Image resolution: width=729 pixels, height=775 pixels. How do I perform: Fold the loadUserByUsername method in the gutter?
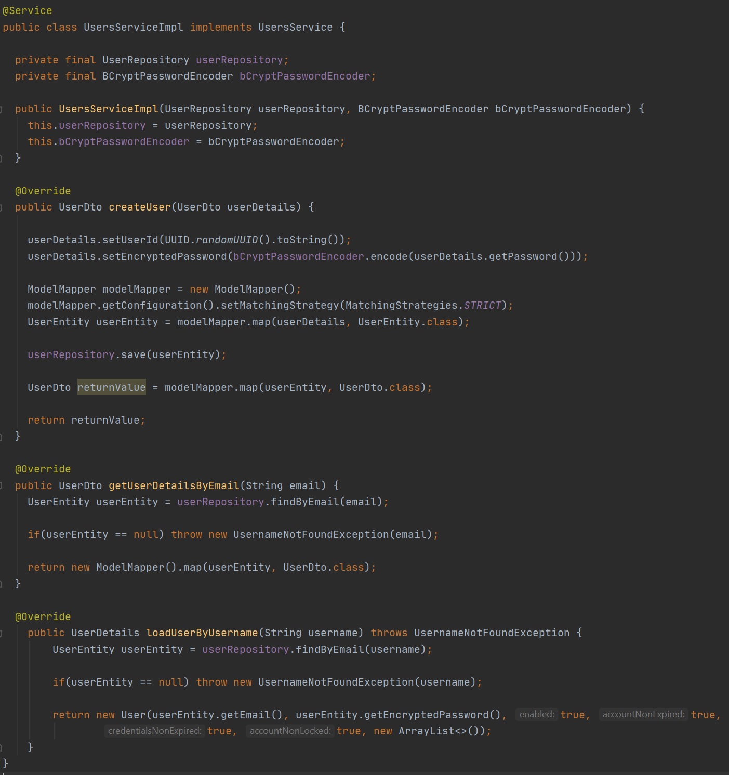[x=2, y=633]
